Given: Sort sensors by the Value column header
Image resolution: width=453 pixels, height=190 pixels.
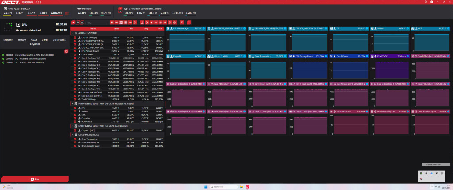Looking at the screenshot, I should click(x=116, y=29).
